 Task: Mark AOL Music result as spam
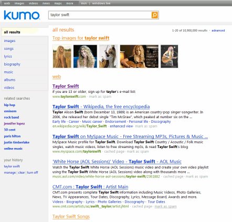click(x=197, y=176)
